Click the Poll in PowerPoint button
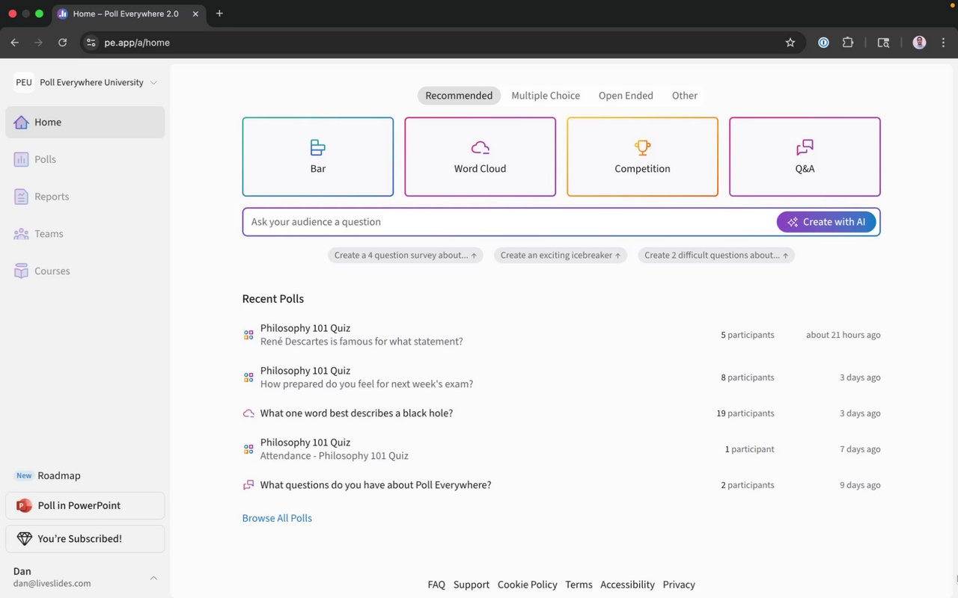The height and width of the screenshot is (598, 958). 85,505
